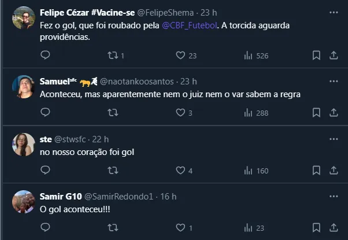Open Samuel's profile avatar

[23, 87]
